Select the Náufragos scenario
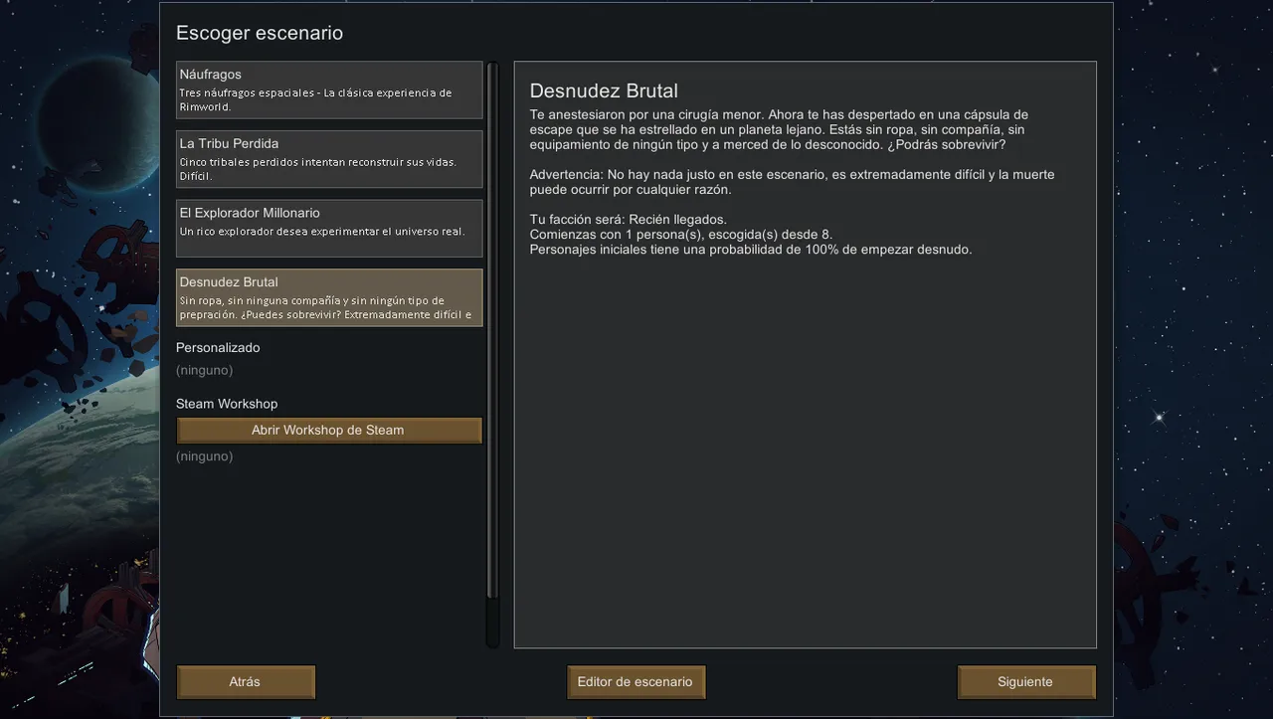Screen dimensions: 1273x719 pyautogui.click(x=329, y=90)
